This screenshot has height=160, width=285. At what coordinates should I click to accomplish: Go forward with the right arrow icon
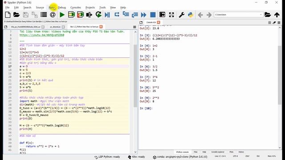click(209, 15)
